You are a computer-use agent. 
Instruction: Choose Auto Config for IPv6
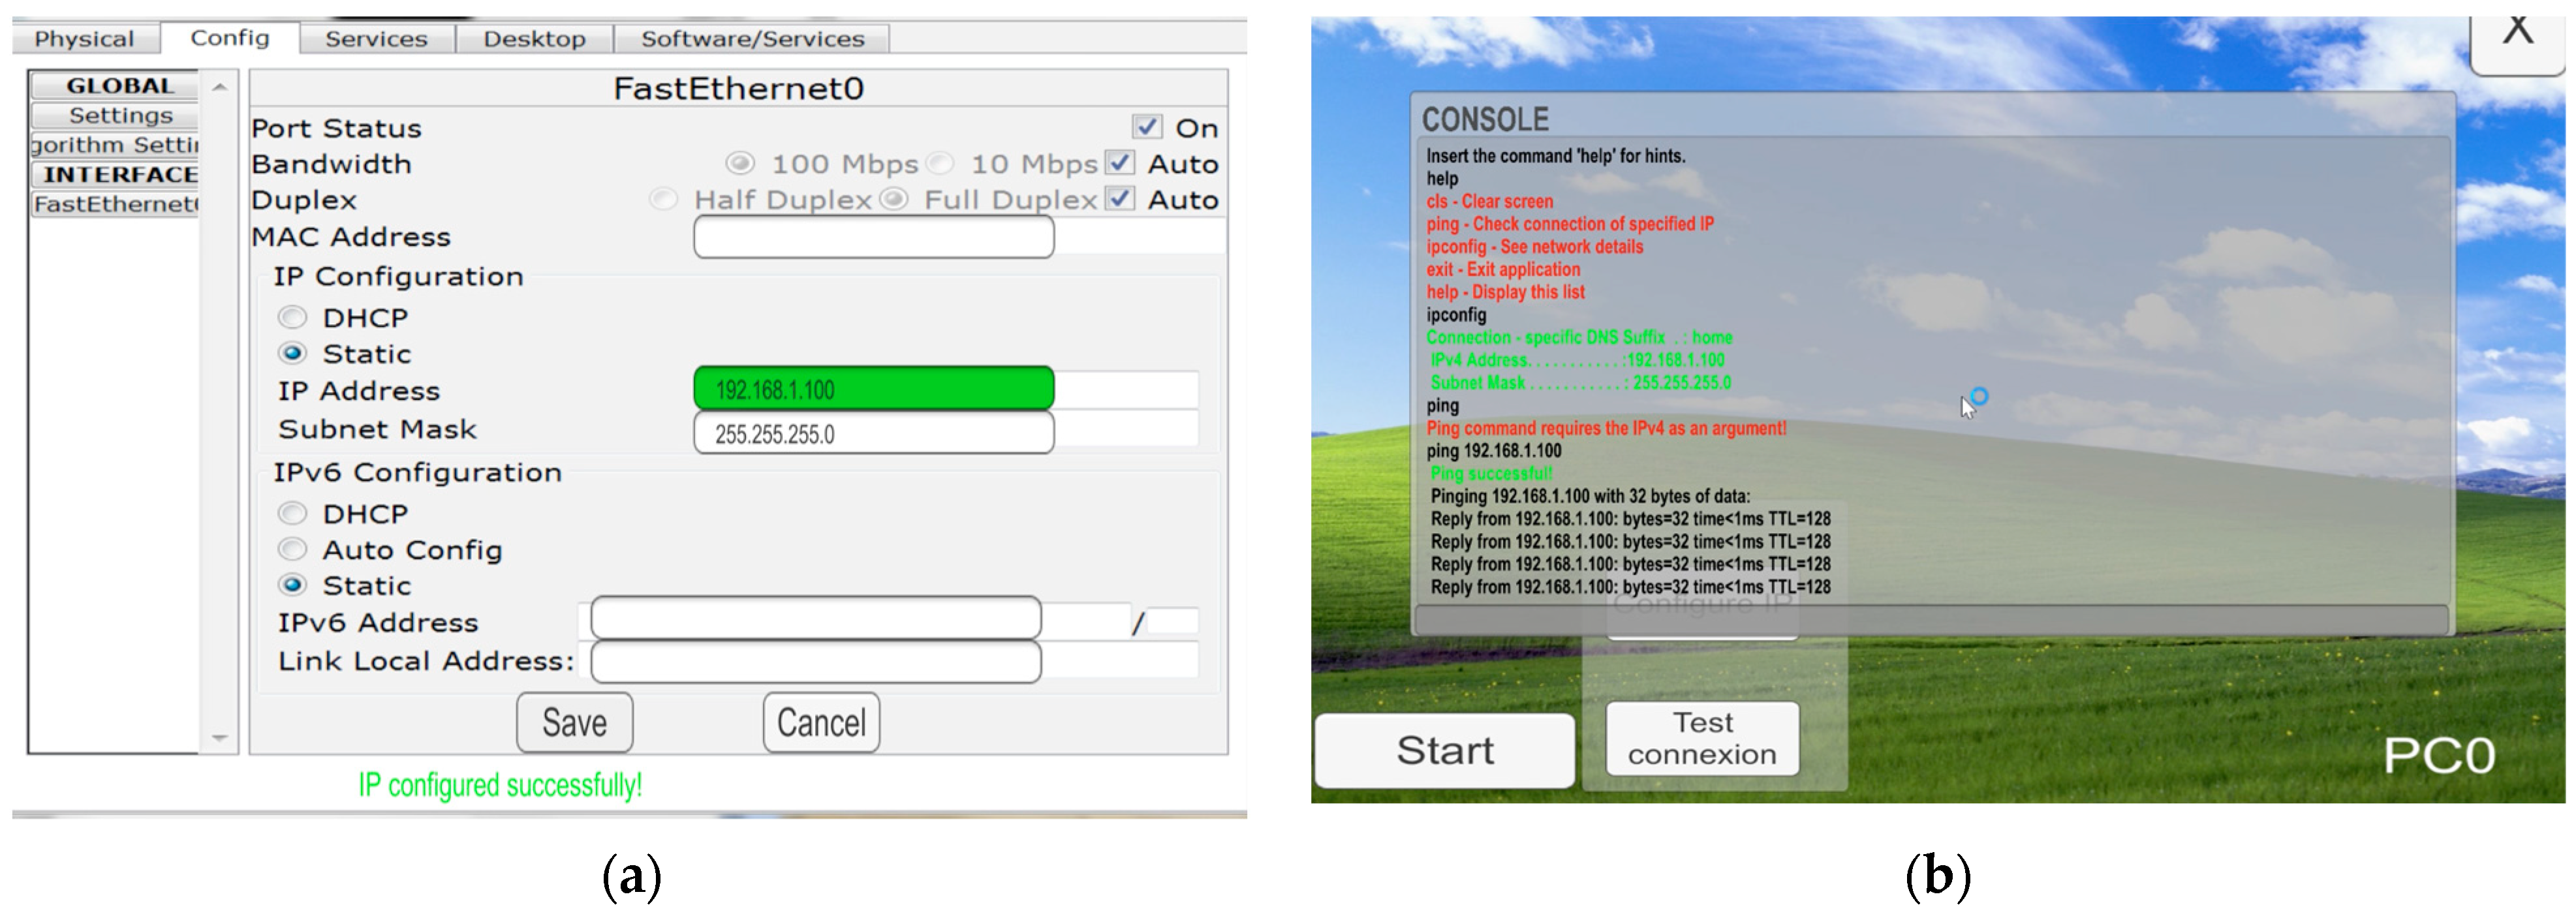click(x=292, y=549)
